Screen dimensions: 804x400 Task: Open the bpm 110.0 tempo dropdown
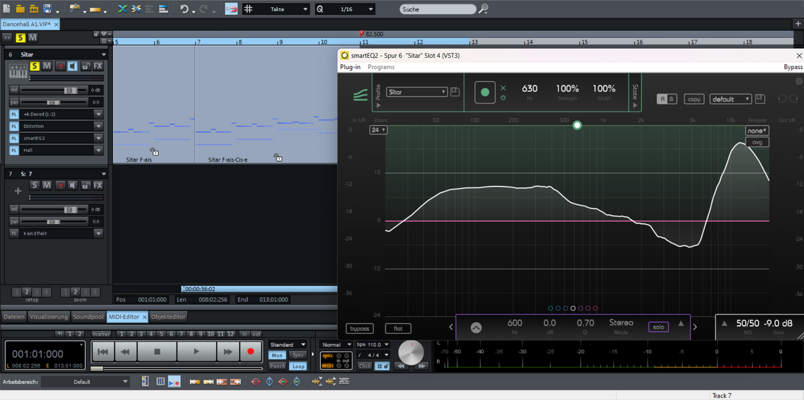pyautogui.click(x=372, y=345)
